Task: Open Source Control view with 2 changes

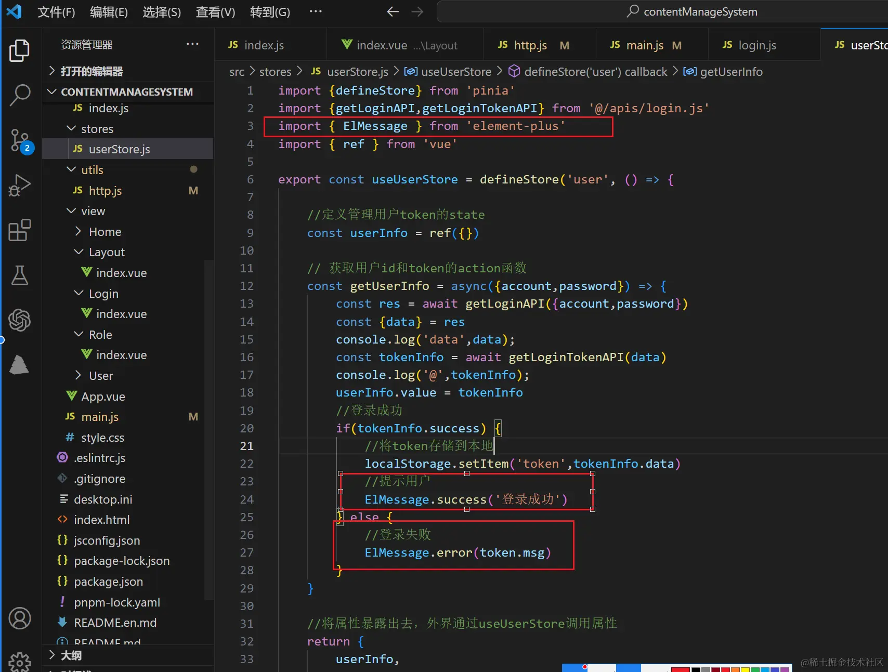Action: click(21, 141)
